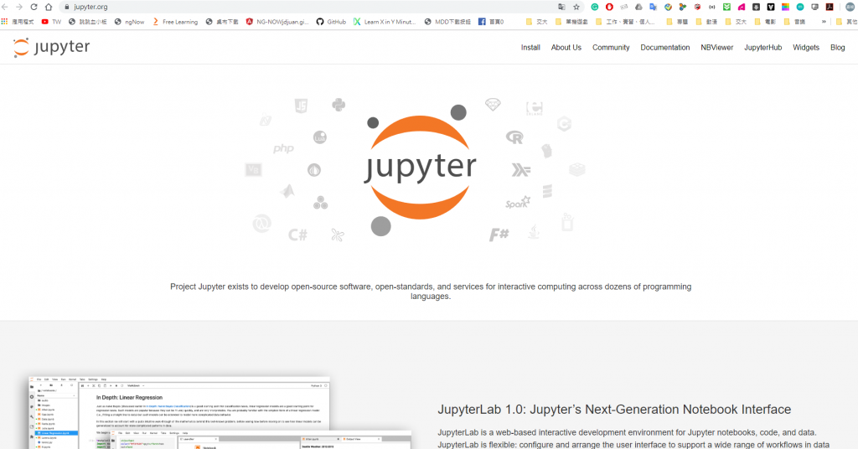Open the MDD bookmark
Viewport: 858px width, 449px height.
click(447, 22)
